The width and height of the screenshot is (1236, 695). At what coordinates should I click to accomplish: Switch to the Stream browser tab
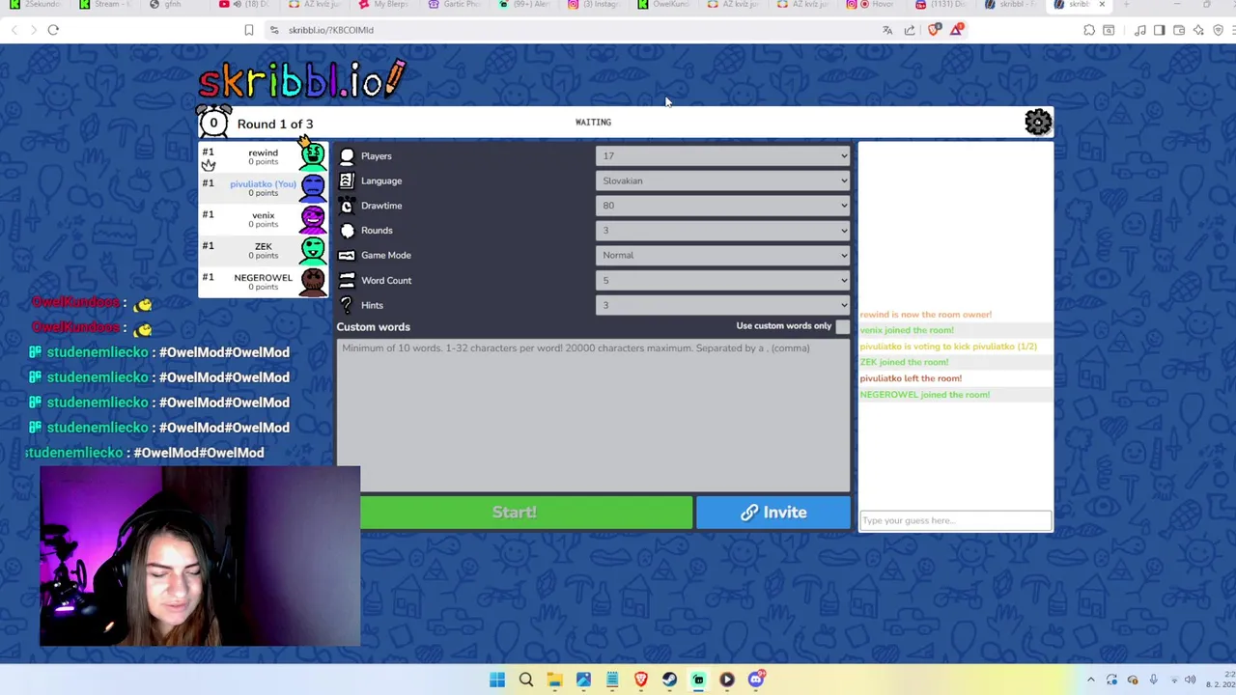(106, 5)
